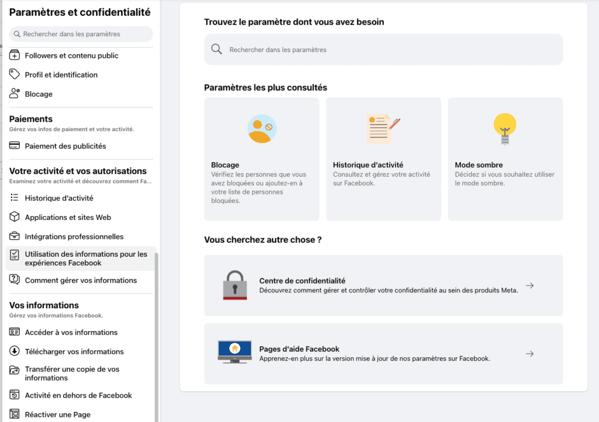This screenshot has width=599, height=422.
Task: Click the Utilisation des informations checklist icon
Action: pos(15,255)
